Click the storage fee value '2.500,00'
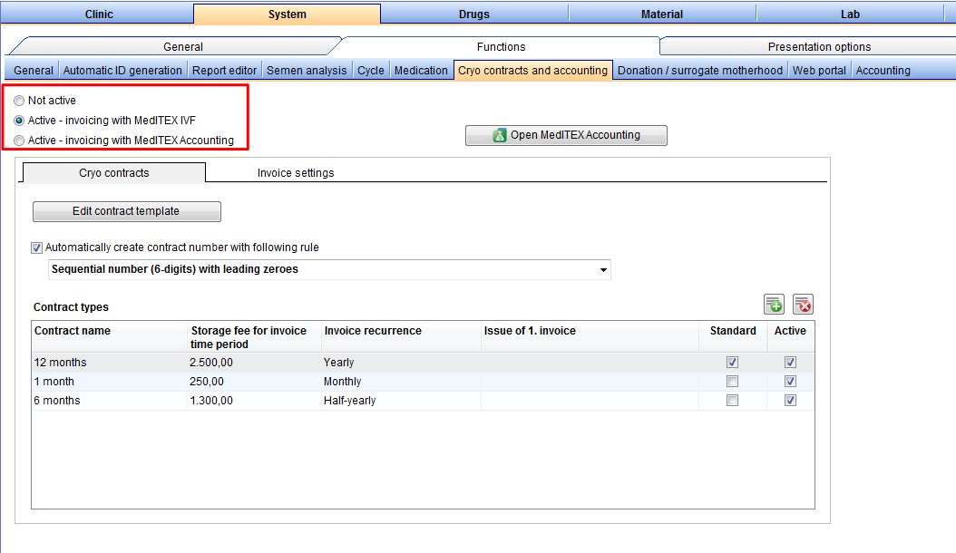 [211, 363]
